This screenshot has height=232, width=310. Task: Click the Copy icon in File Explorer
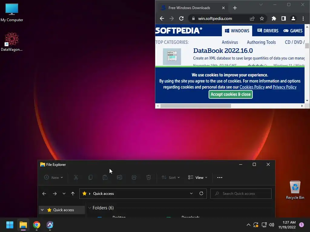[90, 178]
